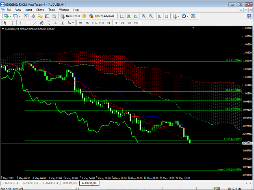Screen dimensions: 254x190
Task: Enable Expert Advisors trading
Action: (102, 16)
